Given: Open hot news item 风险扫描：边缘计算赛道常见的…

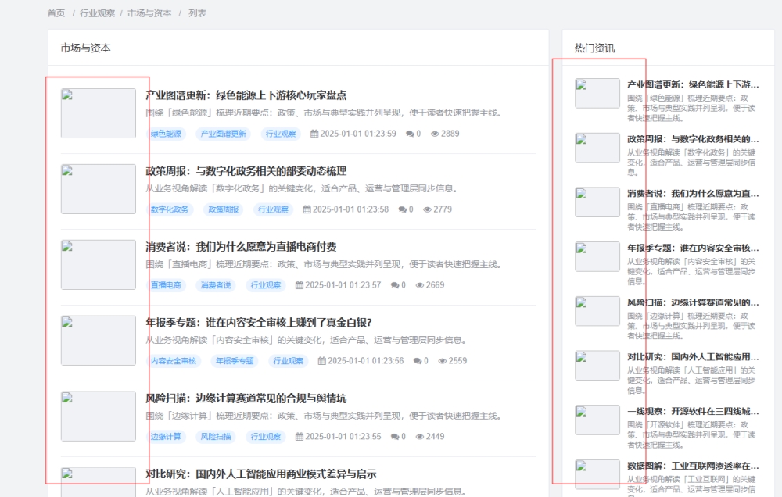Looking at the screenshot, I should coord(693,302).
